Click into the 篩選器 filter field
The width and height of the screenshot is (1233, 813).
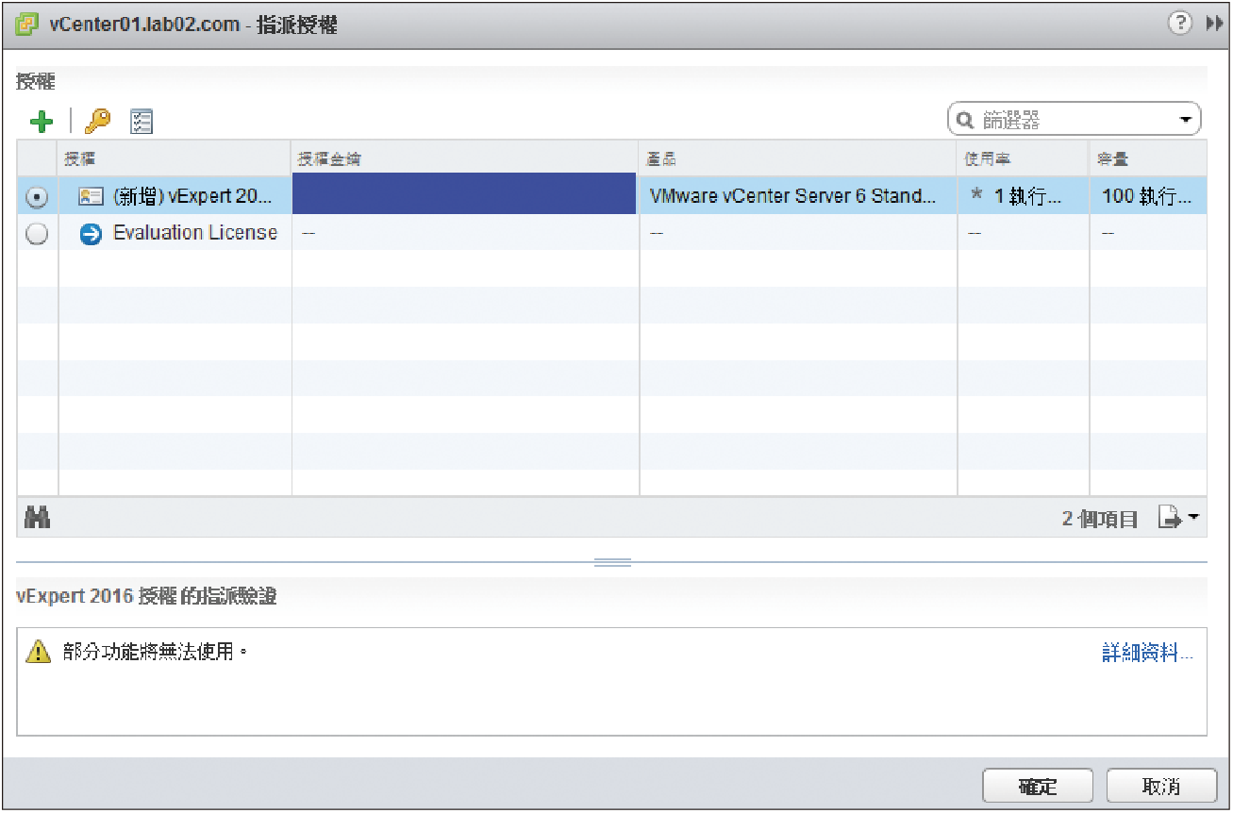click(x=1075, y=120)
